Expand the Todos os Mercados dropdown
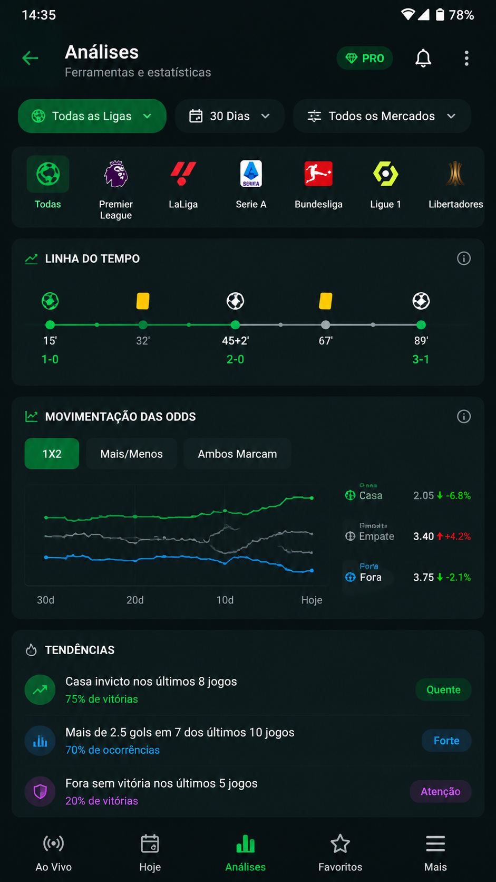The image size is (496, 882). click(382, 116)
